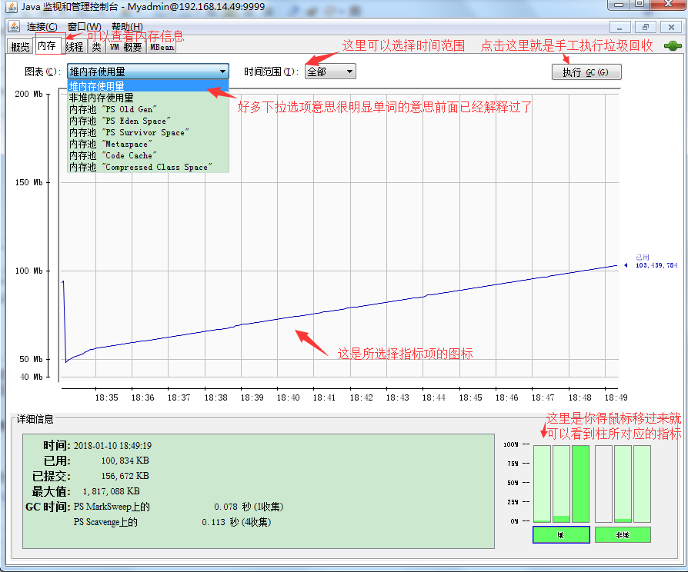This screenshot has height=572, width=688.
Task: Select the fully filled heap pool bar
Action: coord(580,484)
